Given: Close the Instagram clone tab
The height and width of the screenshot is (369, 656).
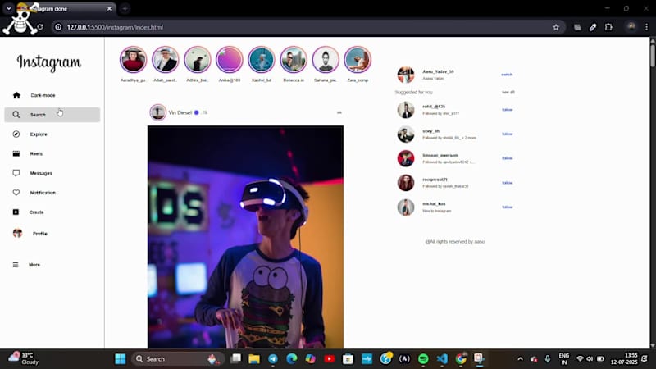Looking at the screenshot, I should pyautogui.click(x=109, y=9).
